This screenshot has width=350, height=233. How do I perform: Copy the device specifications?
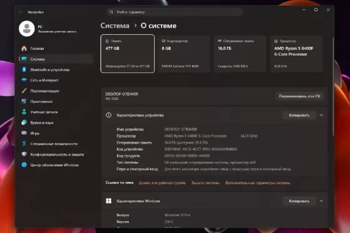[299, 115]
